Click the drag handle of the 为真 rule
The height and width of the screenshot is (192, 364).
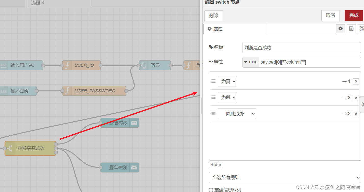213,81
